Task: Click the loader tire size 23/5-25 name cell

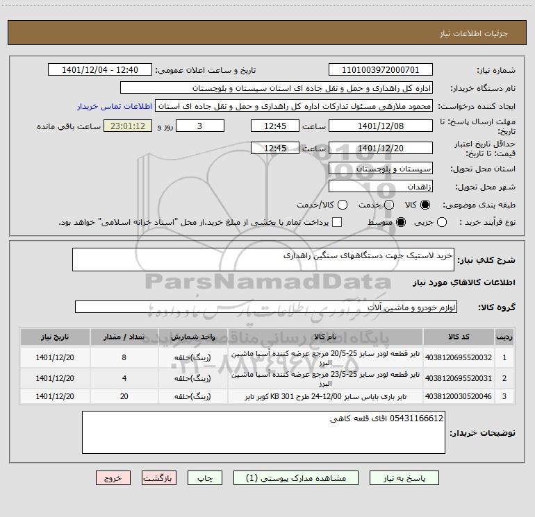Action: 325,378
